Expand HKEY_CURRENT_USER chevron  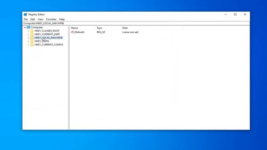click(28, 34)
